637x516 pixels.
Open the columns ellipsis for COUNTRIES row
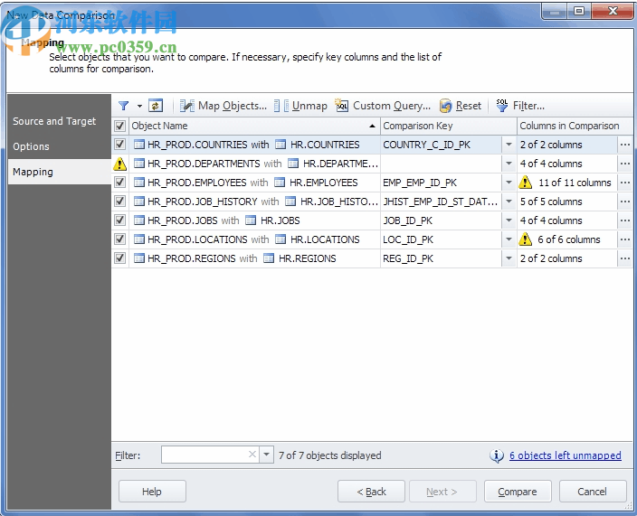[x=625, y=145]
